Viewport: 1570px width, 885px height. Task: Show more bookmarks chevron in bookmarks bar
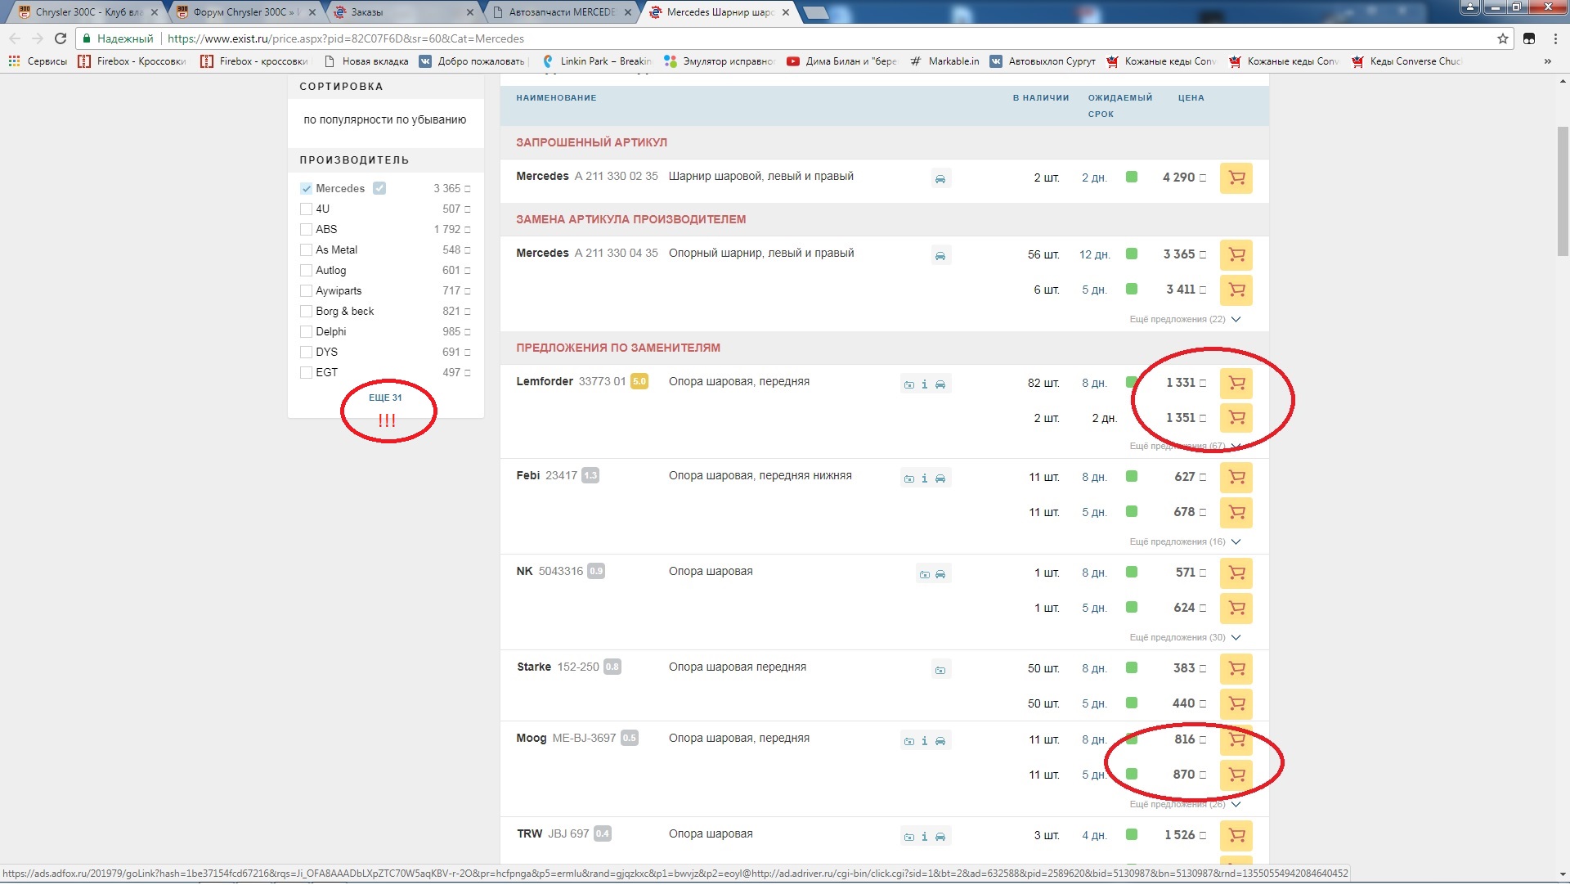[1547, 61]
